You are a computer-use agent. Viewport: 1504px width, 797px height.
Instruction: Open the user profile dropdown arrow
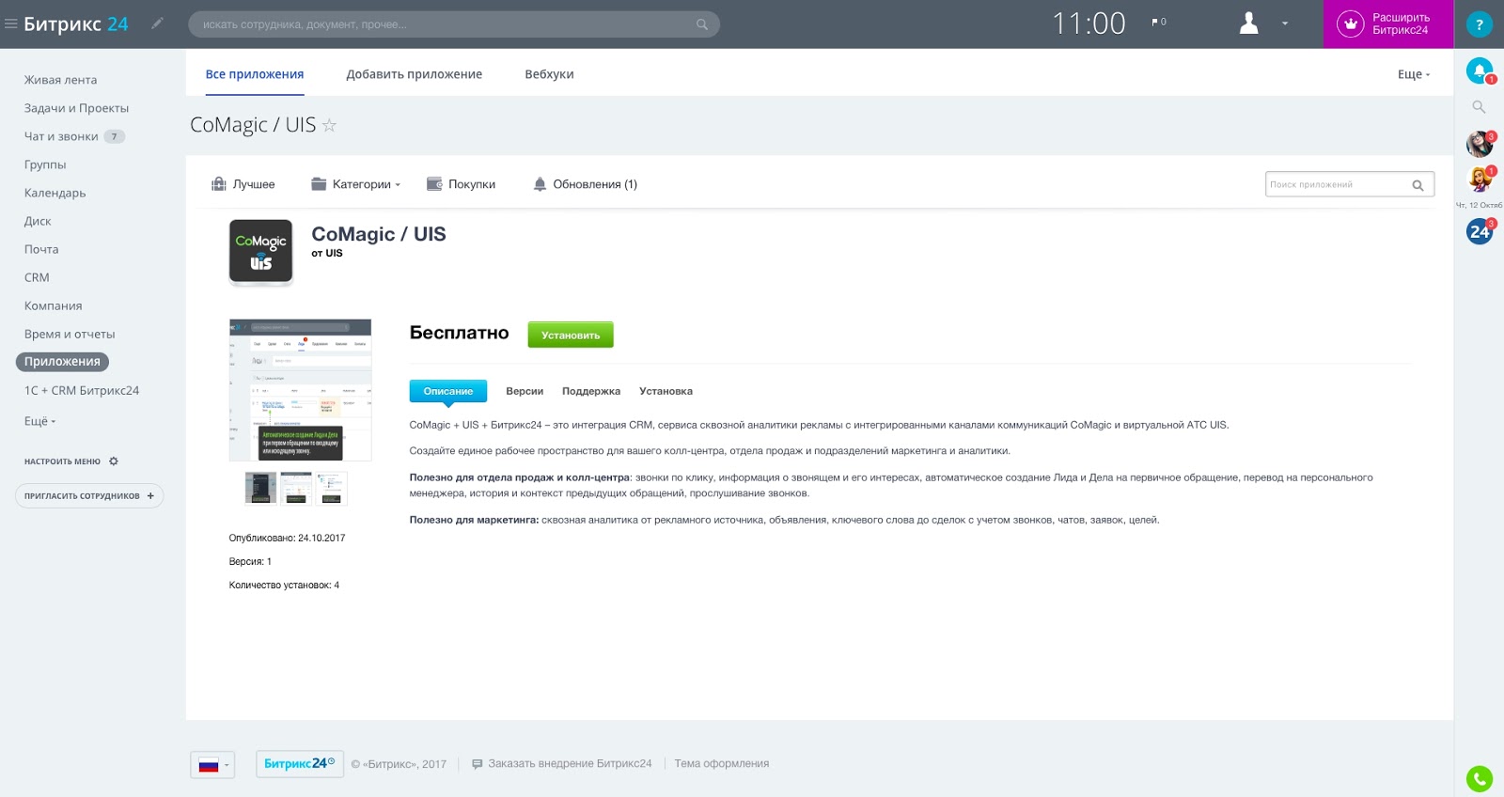[x=1285, y=24]
